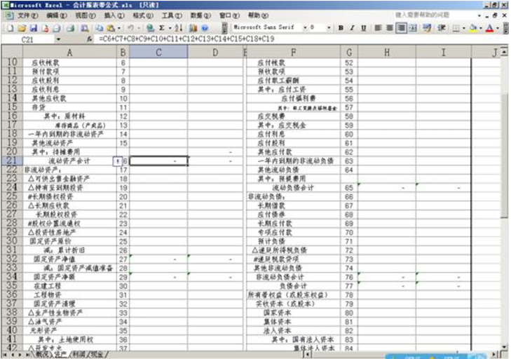Open the font name dropdown arrow

(306, 28)
